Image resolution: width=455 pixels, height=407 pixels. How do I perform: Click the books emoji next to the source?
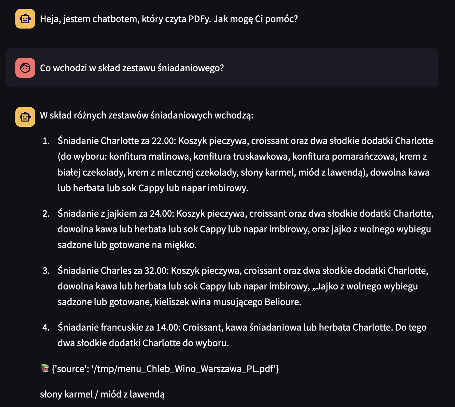[45, 368]
